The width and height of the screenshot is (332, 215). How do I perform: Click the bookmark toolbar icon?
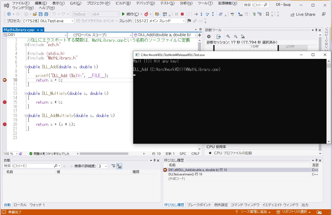267,14
